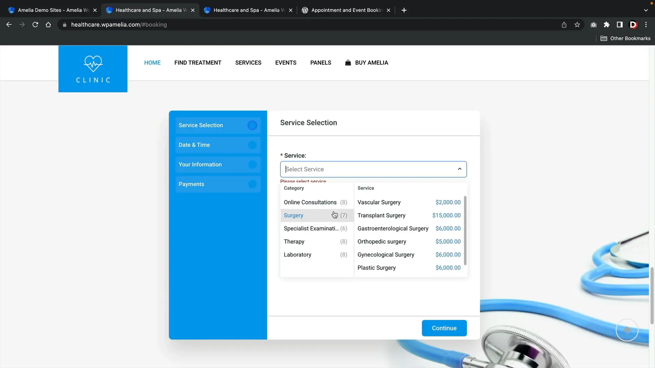Screen dimensions: 655x368
Task: Open the Chrome three-dot menu
Action: (x=646, y=25)
